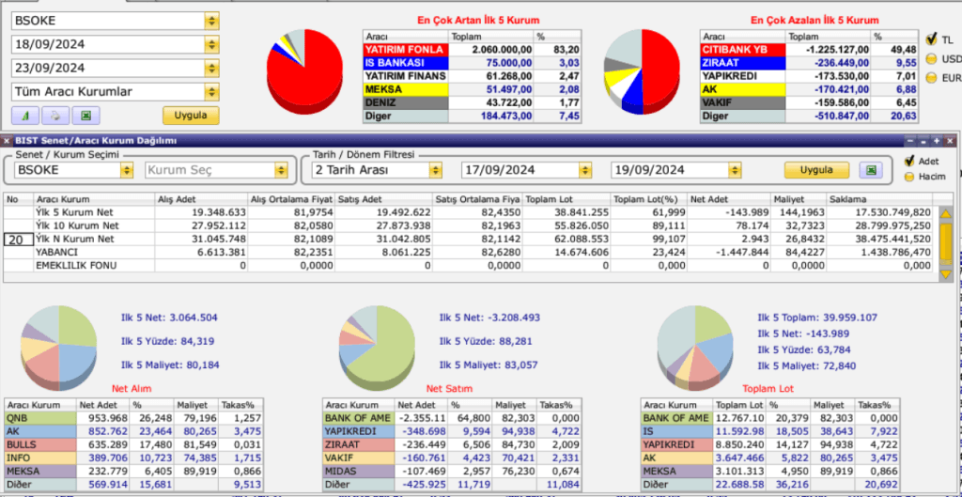The width and height of the screenshot is (962, 497).
Task: Click the Net Alım pie chart
Action: pos(59,348)
